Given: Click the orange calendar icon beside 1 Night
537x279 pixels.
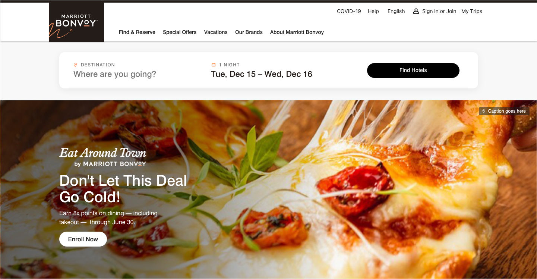Looking at the screenshot, I should [x=214, y=65].
